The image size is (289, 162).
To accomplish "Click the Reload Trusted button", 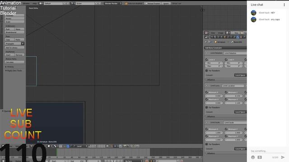I will click(152, 4).
